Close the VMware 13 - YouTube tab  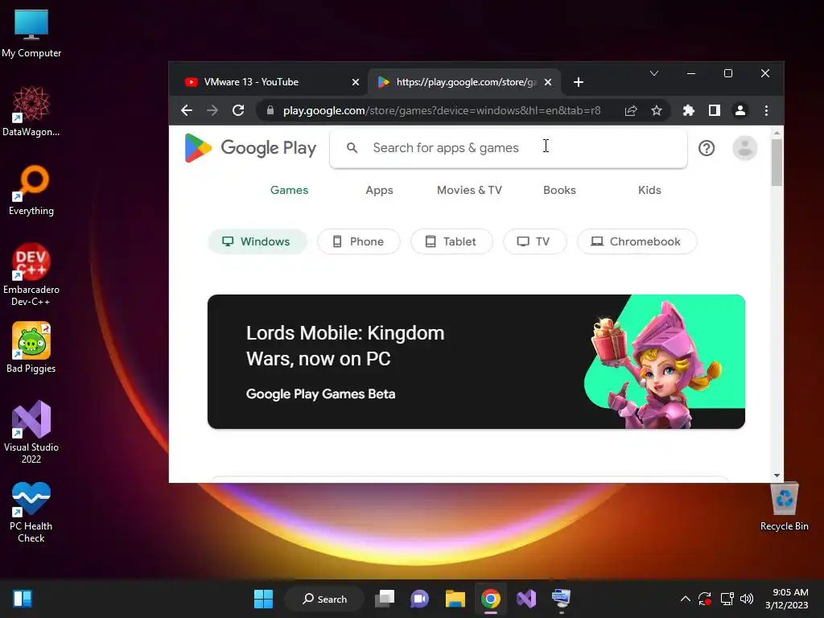click(x=356, y=82)
